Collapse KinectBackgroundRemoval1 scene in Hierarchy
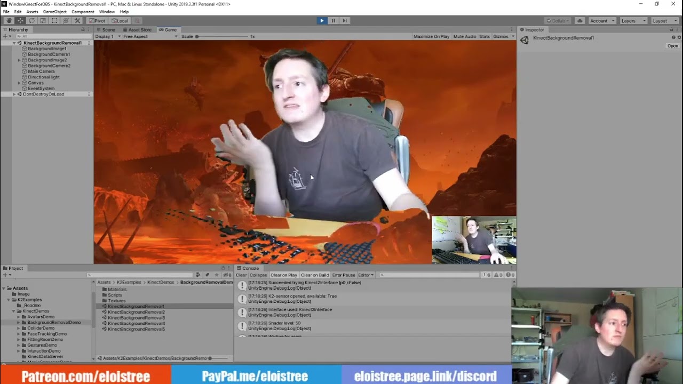Image resolution: width=683 pixels, height=384 pixels. point(14,43)
